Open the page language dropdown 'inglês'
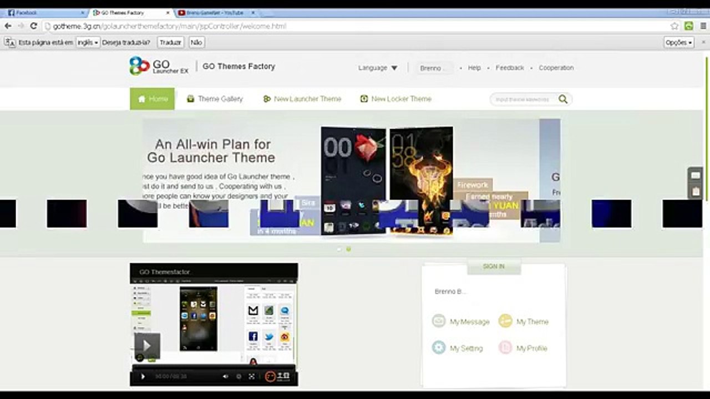Screen dimensions: 710x399 (x=88, y=42)
